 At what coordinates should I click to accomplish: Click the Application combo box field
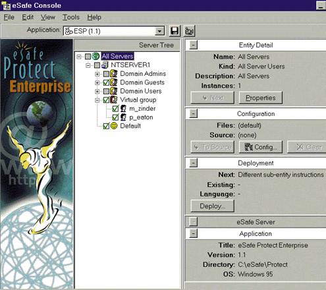pos(114,31)
